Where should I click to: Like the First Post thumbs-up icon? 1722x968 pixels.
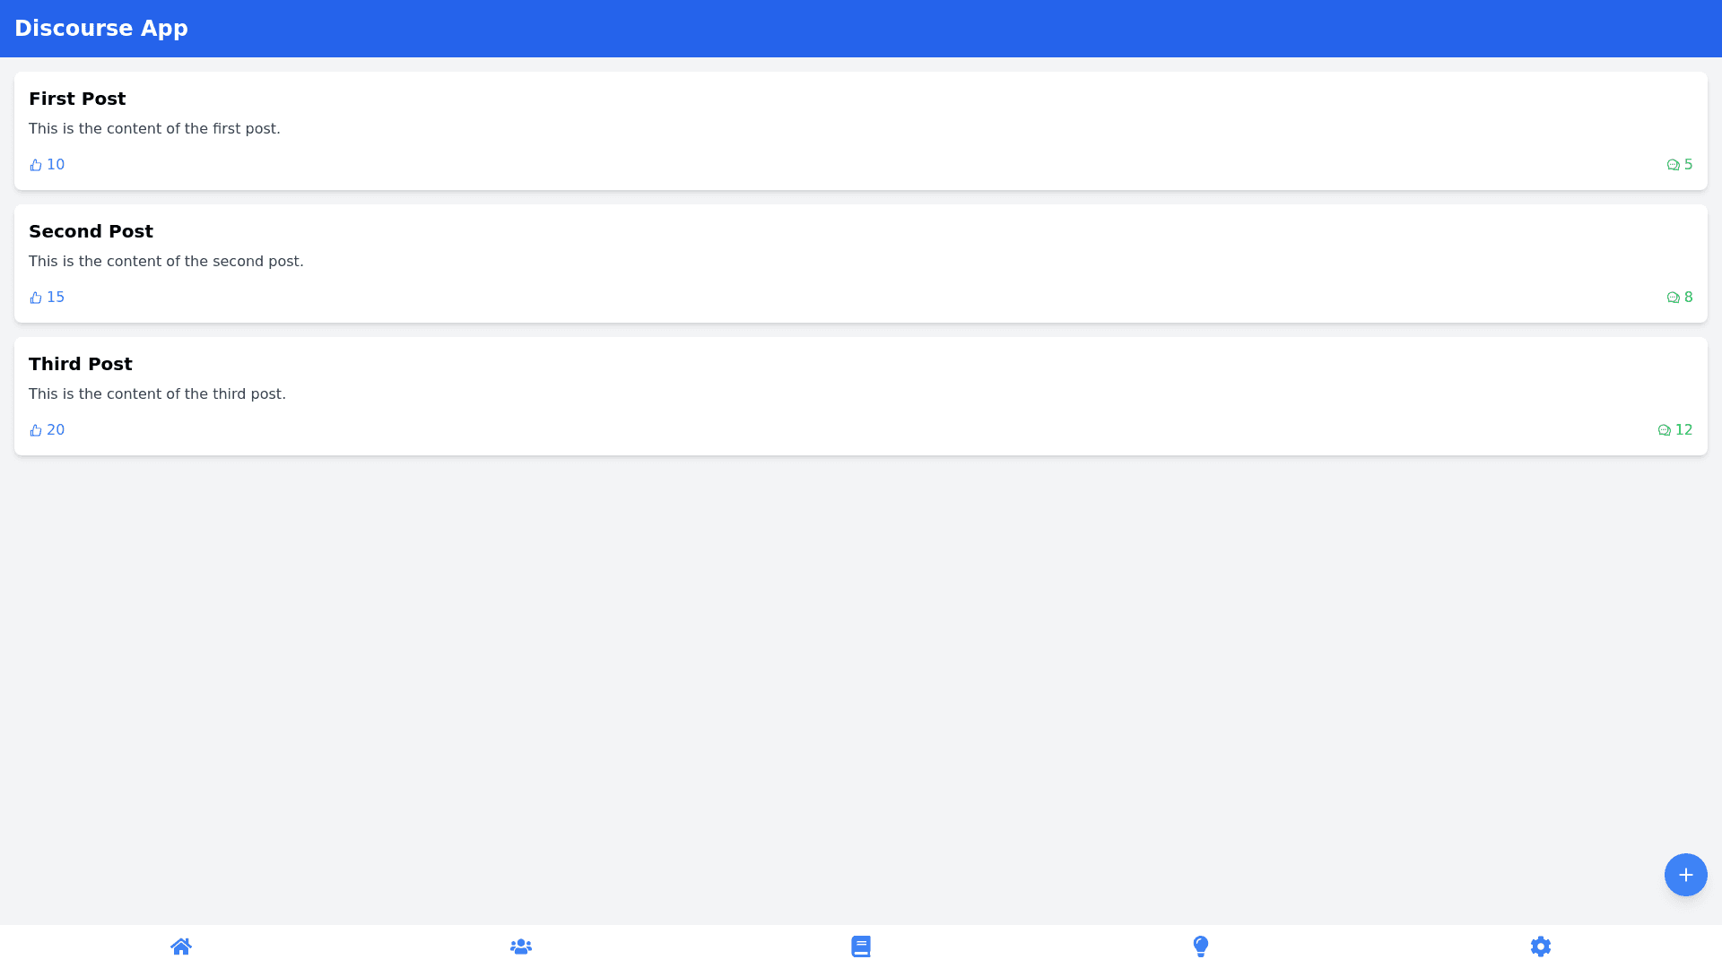tap(36, 165)
